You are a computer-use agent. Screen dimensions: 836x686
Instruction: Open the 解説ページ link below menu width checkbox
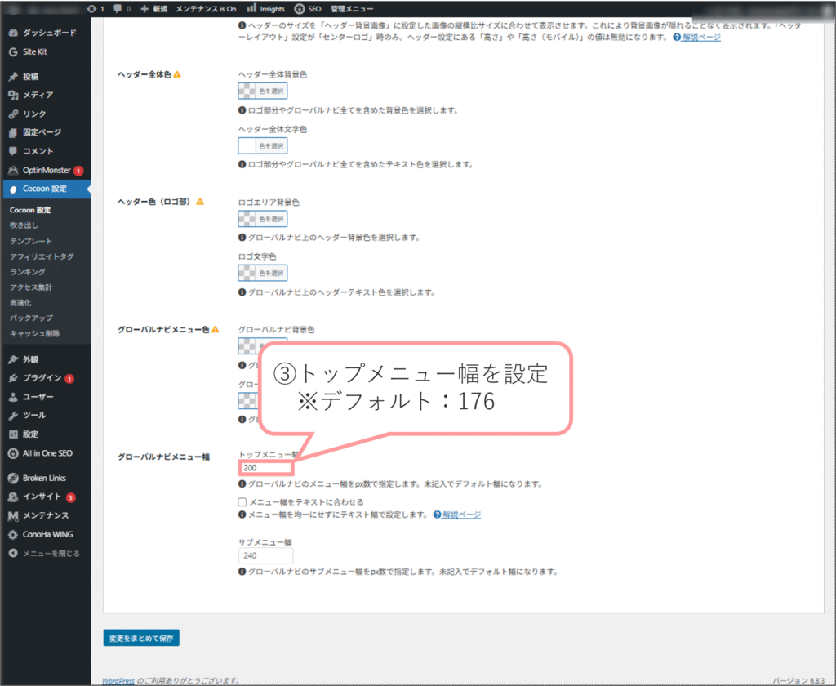click(x=461, y=514)
